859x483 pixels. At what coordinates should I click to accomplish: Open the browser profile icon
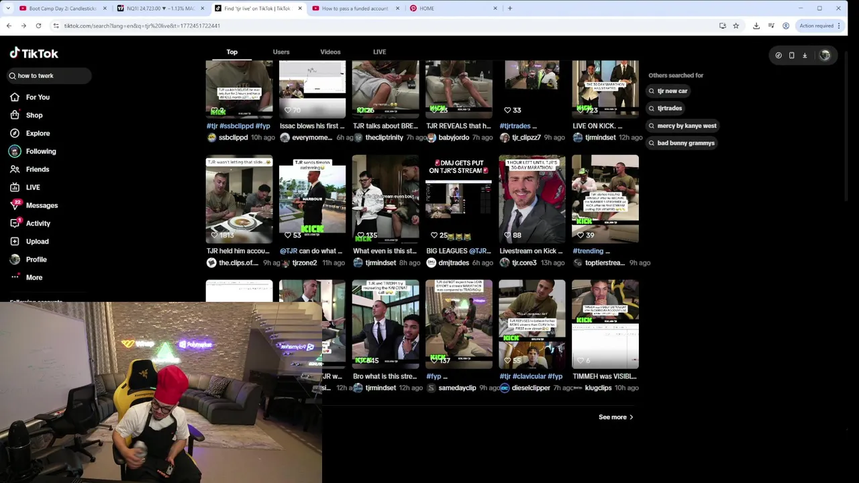786,25
